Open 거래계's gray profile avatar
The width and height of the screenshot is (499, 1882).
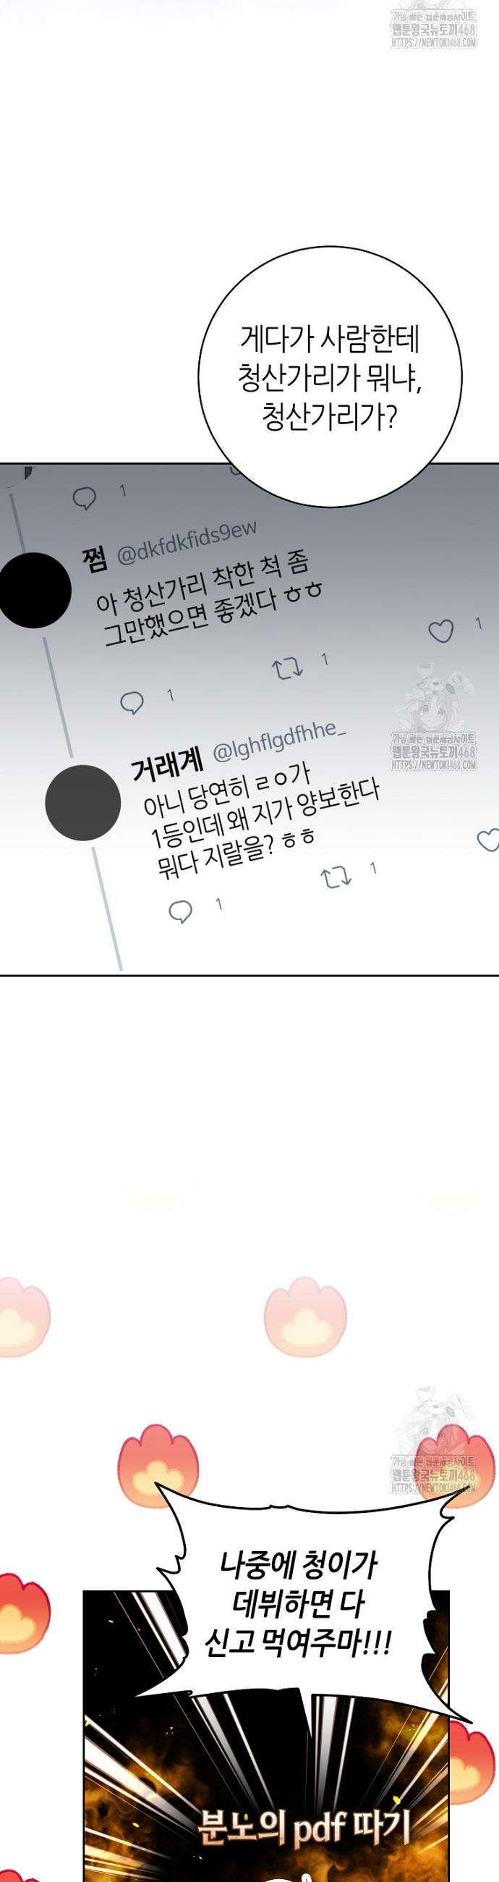(x=82, y=801)
